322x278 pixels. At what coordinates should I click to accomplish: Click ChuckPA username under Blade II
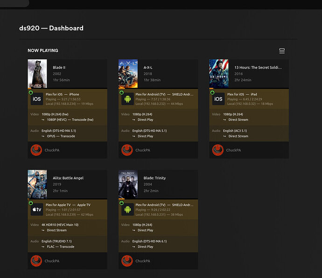[x=52, y=150]
